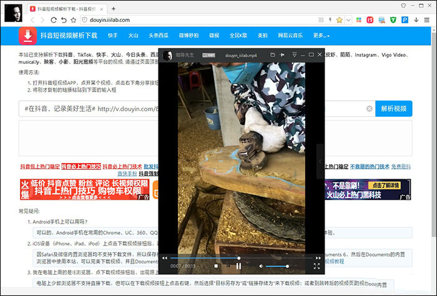
Task: Open the 网易云音乐 nav item
Action: [x=290, y=36]
